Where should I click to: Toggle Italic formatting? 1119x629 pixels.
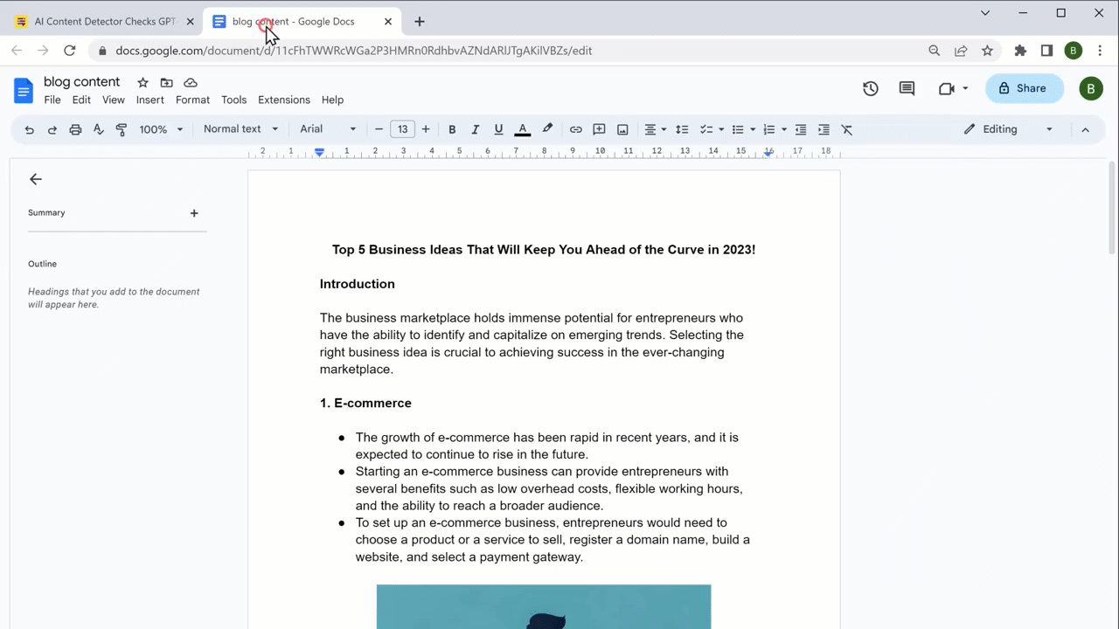click(x=476, y=129)
